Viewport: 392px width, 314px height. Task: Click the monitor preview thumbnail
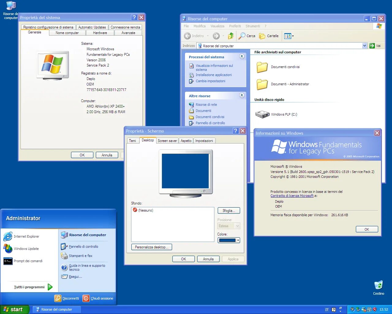(186, 173)
